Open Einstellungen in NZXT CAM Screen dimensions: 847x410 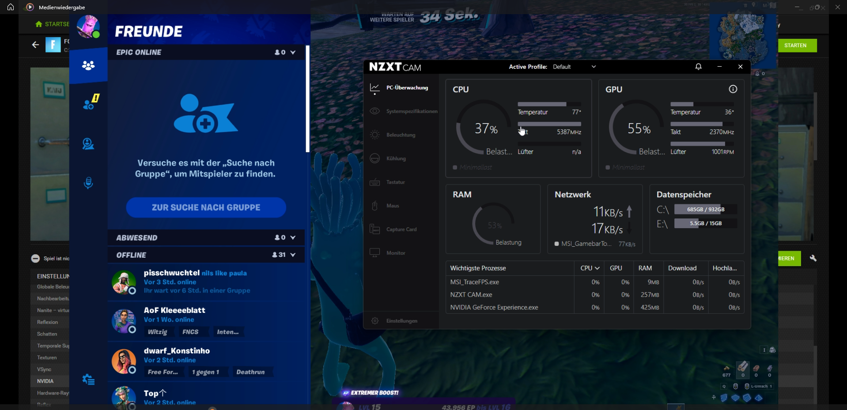click(402, 321)
